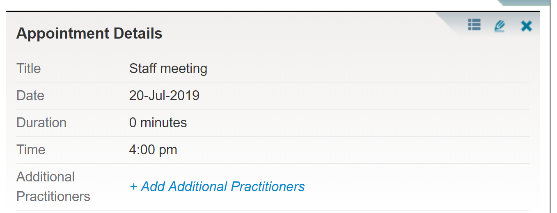Click the Additional Practitioners field label
The width and height of the screenshot is (557, 213).
click(53, 187)
